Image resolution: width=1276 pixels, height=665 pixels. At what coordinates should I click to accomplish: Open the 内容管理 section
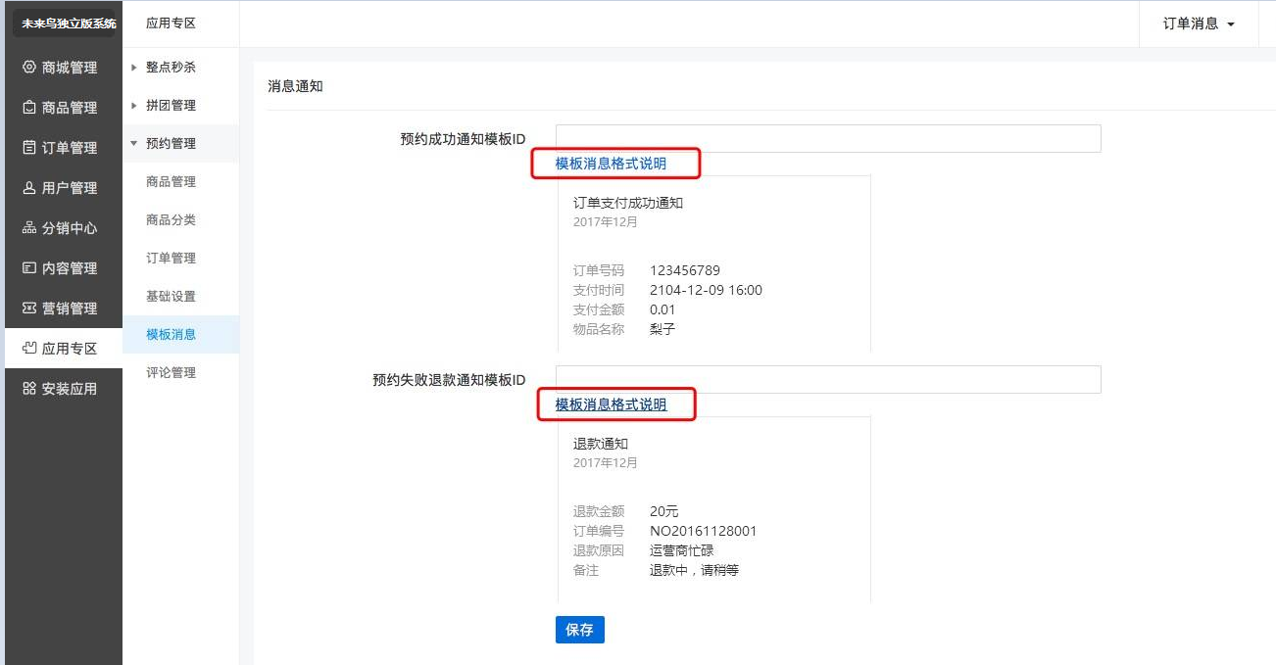(63, 268)
